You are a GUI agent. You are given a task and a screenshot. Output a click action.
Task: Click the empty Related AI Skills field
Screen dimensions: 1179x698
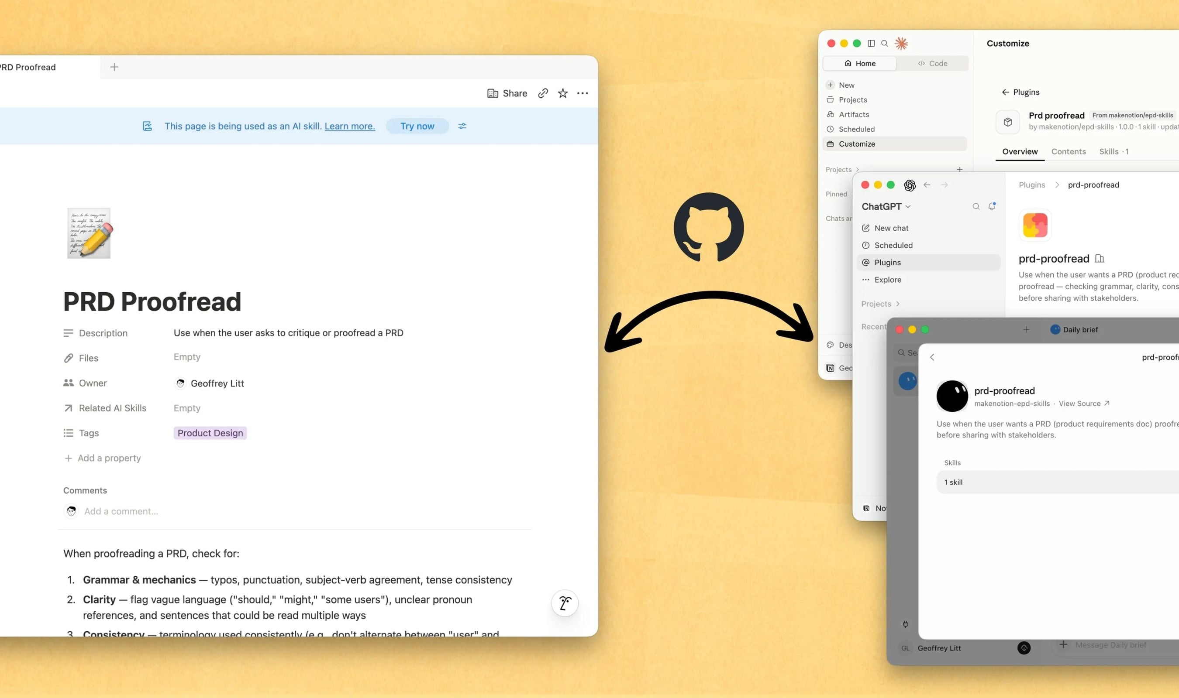(x=187, y=408)
